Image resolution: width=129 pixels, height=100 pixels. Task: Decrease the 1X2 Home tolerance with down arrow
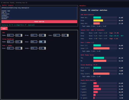tap(21, 36)
